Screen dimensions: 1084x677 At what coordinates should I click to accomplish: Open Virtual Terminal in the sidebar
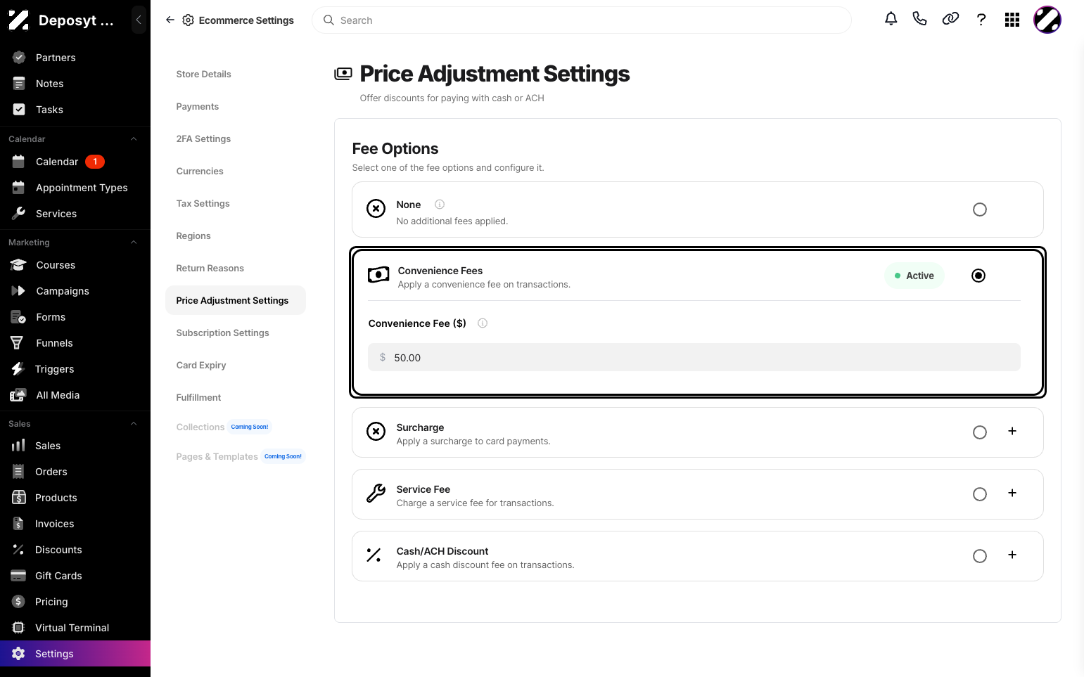click(75, 628)
